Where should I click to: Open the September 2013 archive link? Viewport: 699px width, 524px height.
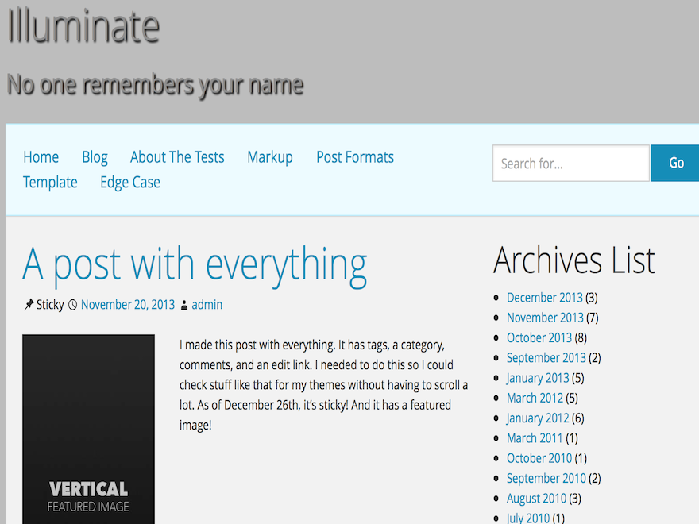point(546,357)
